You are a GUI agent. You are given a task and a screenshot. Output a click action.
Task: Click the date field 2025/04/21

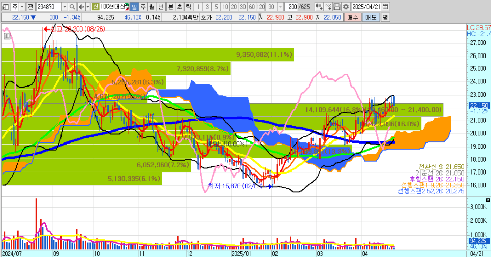tap(366, 6)
